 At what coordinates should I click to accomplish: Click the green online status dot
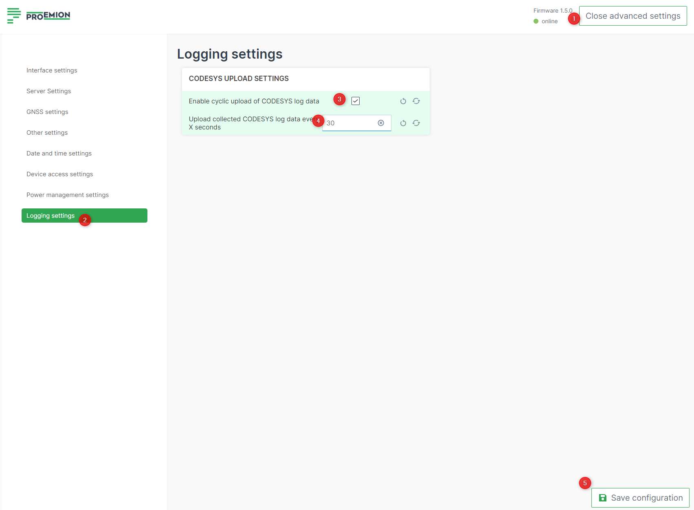pos(536,21)
